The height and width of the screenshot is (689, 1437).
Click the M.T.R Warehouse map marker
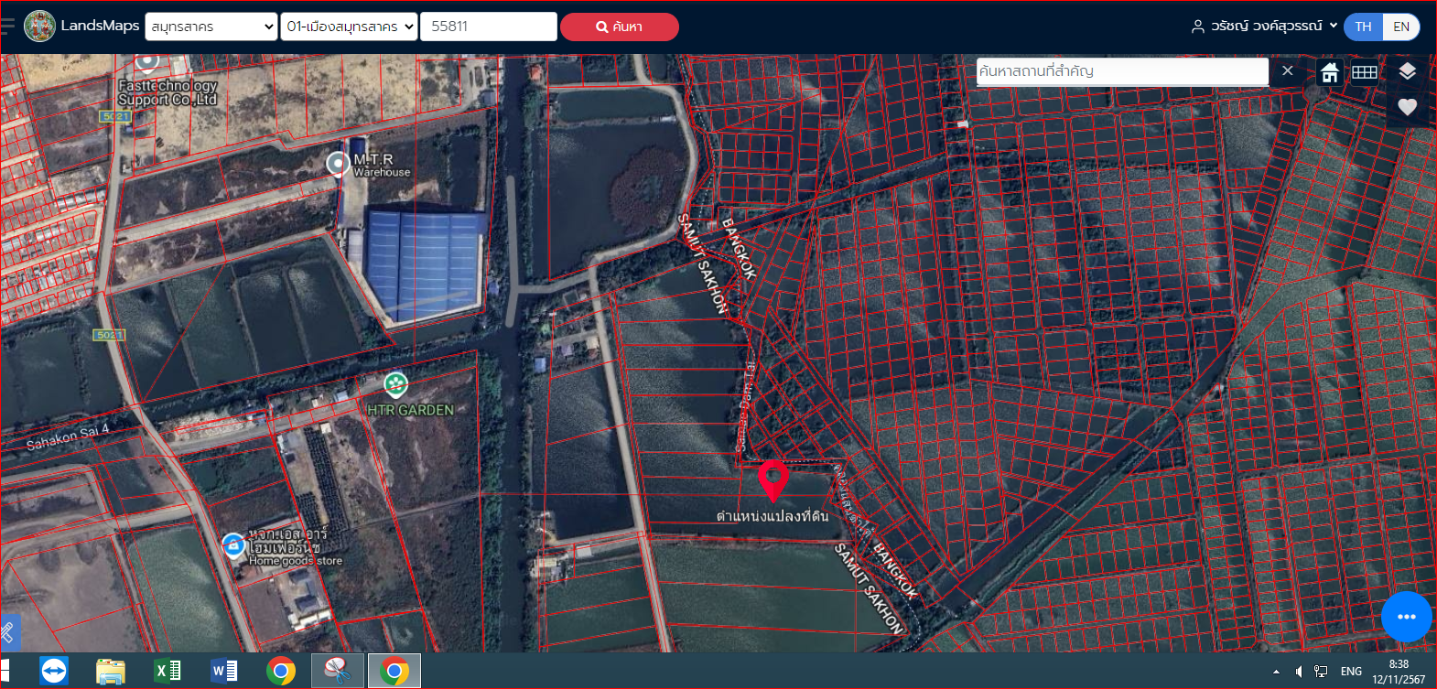(x=338, y=164)
